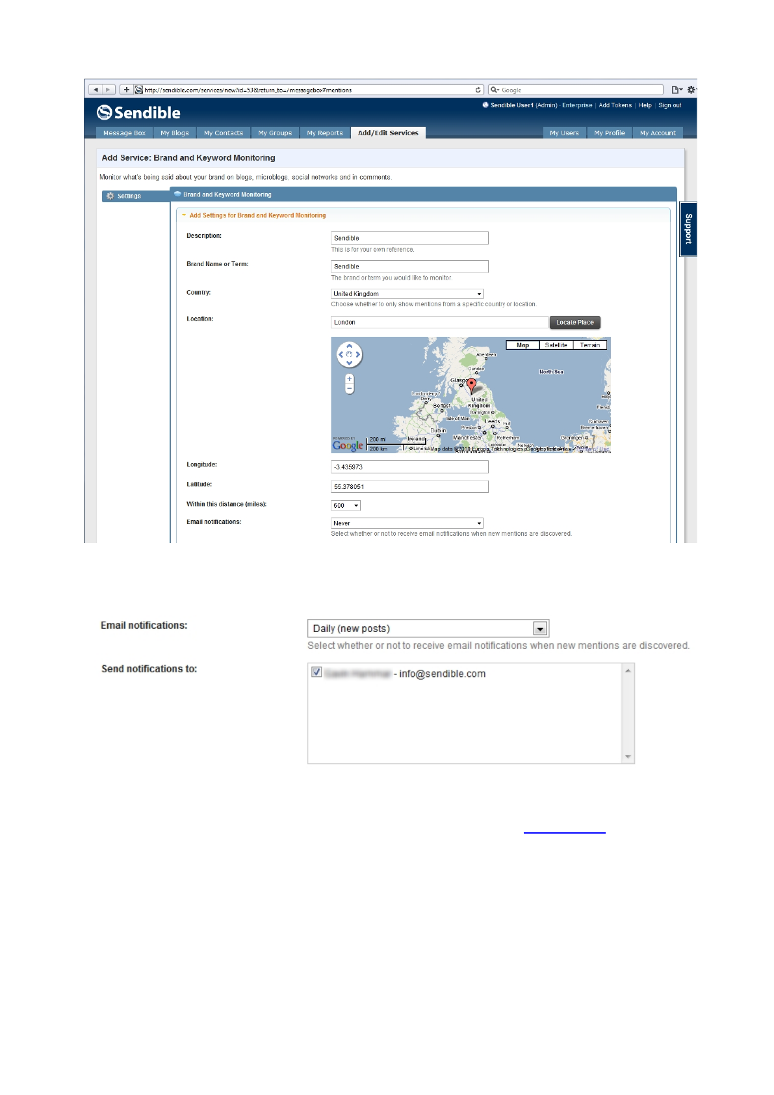Reload the page with the refresh icon
The width and height of the screenshot is (774, 1095).
478,90
